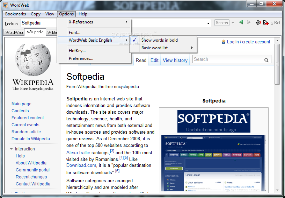Click the magnifier icon in Wikipedia search
The height and width of the screenshot is (198, 285).
pyautogui.click(x=266, y=60)
